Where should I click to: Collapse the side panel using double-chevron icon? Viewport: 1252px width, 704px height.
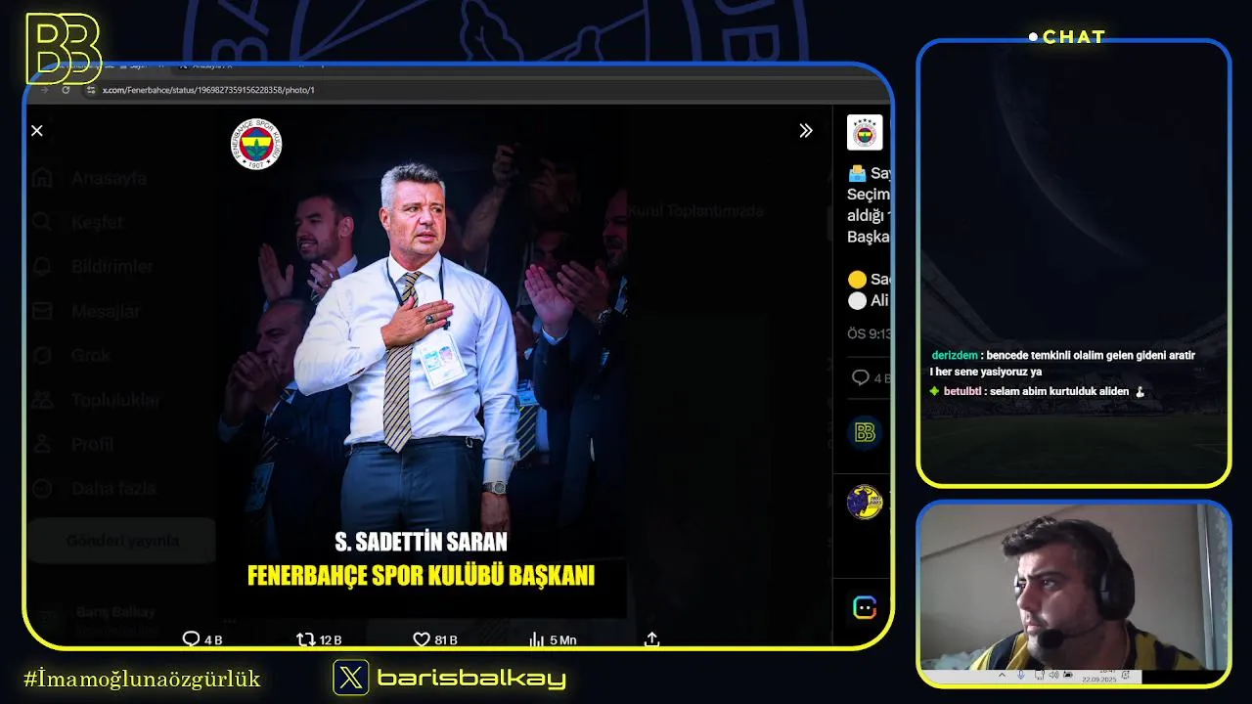(x=805, y=130)
